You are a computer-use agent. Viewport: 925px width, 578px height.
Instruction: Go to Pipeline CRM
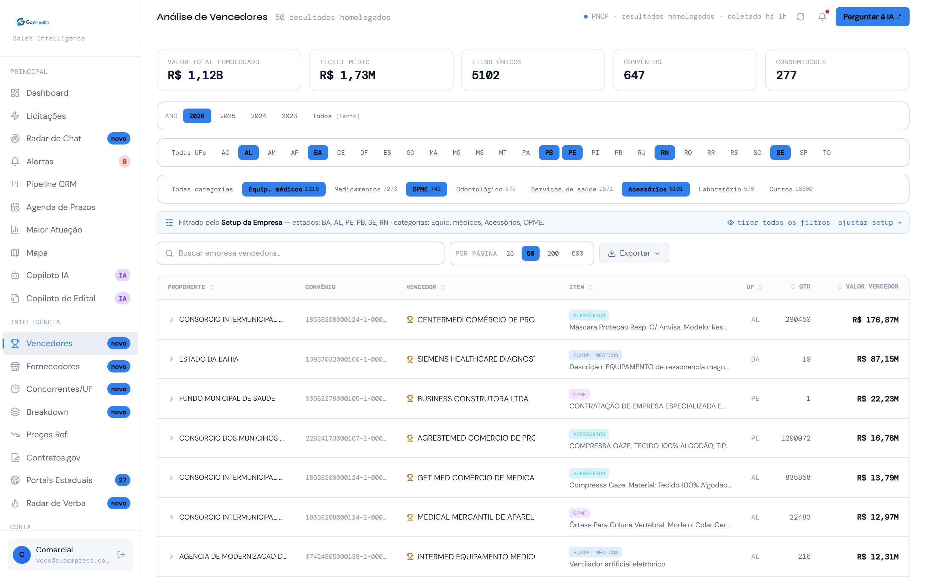(x=70, y=184)
